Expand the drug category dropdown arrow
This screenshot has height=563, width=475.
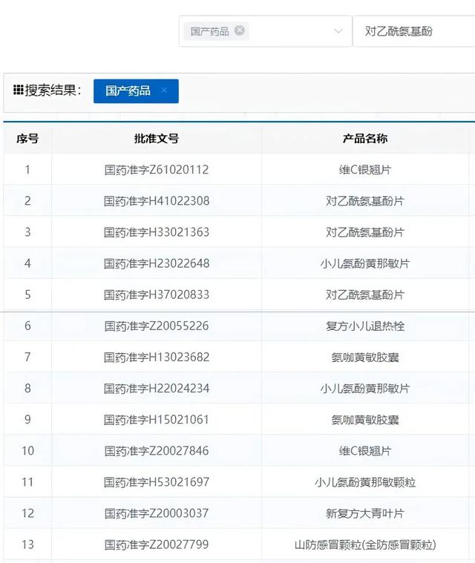pos(338,31)
